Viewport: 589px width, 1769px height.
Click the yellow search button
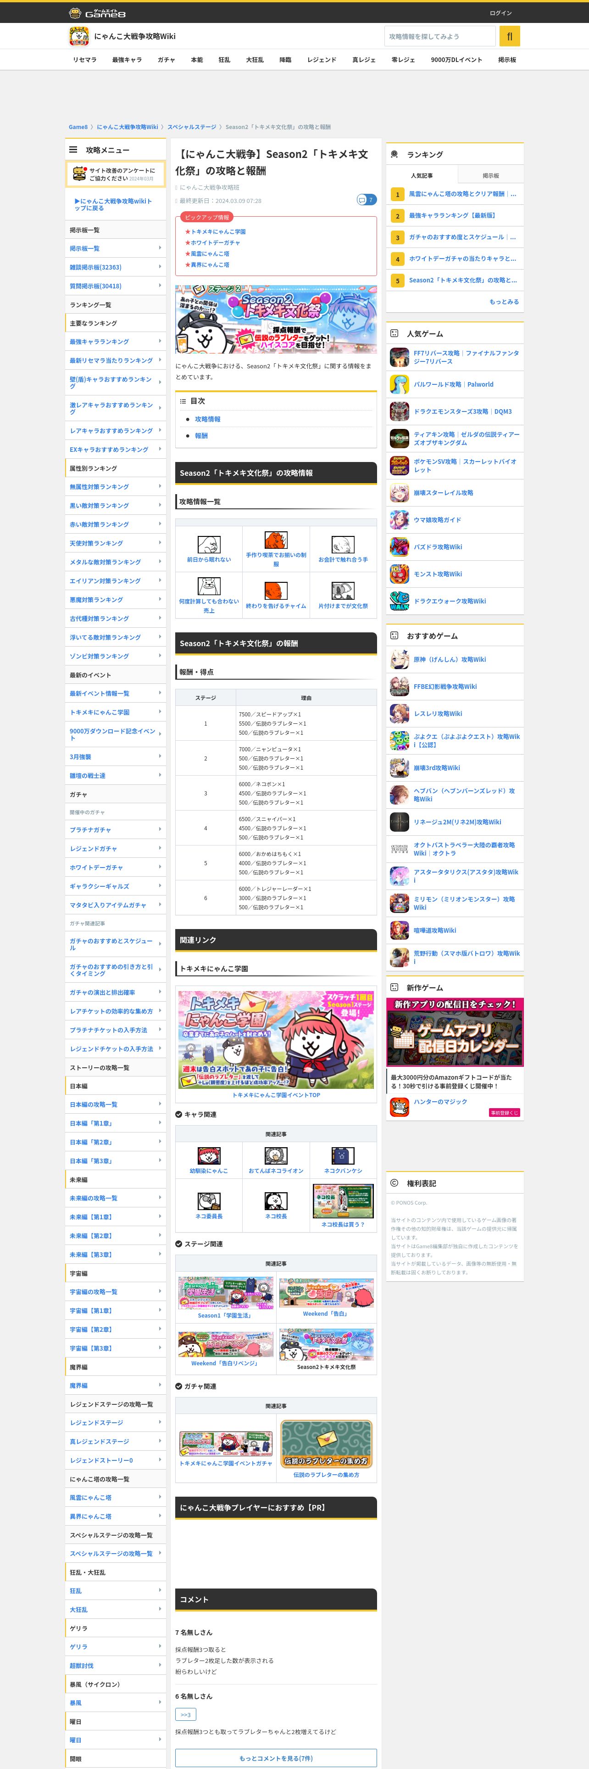510,36
